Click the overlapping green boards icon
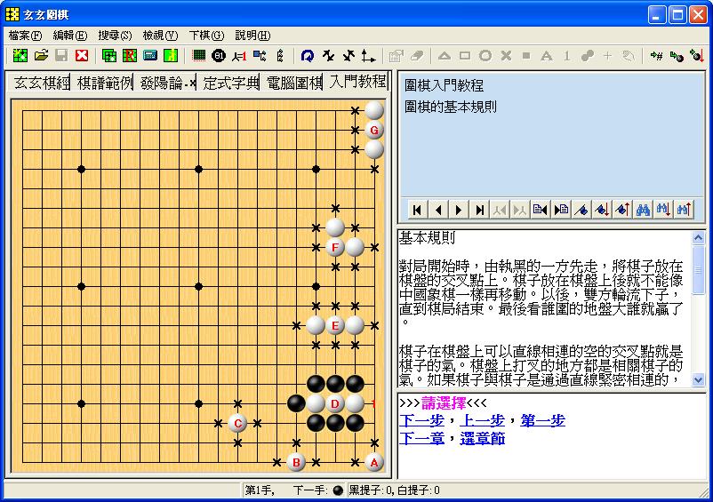This screenshot has width=713, height=502. pos(109,55)
